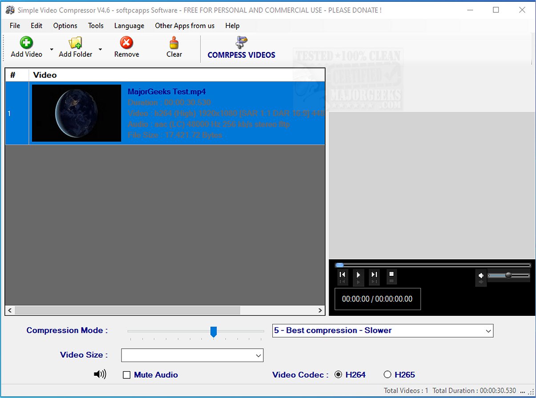Image resolution: width=536 pixels, height=398 pixels.
Task: Click the COMPRESS VIDEOS camera icon
Action: click(241, 42)
